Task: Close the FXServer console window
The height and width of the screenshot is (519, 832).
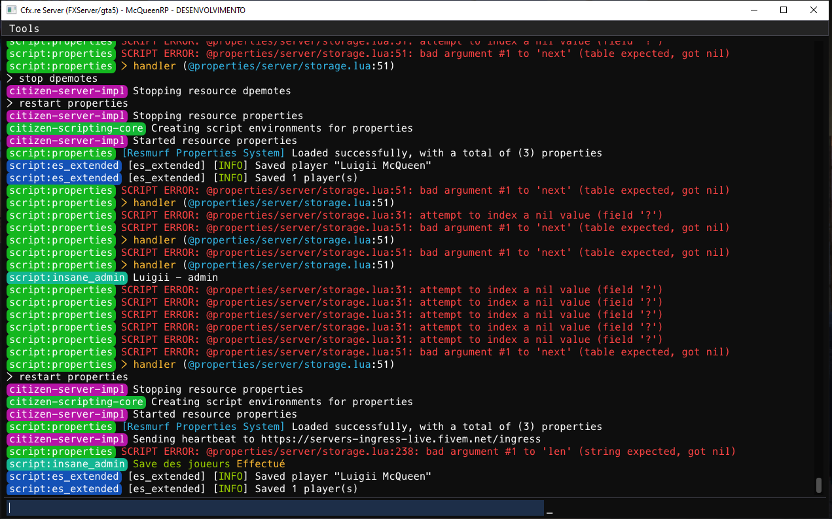Action: click(814, 10)
